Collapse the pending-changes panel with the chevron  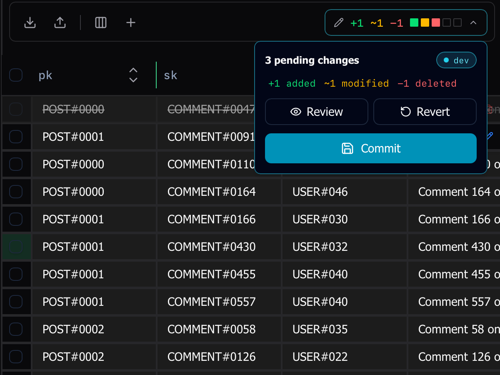(x=473, y=22)
